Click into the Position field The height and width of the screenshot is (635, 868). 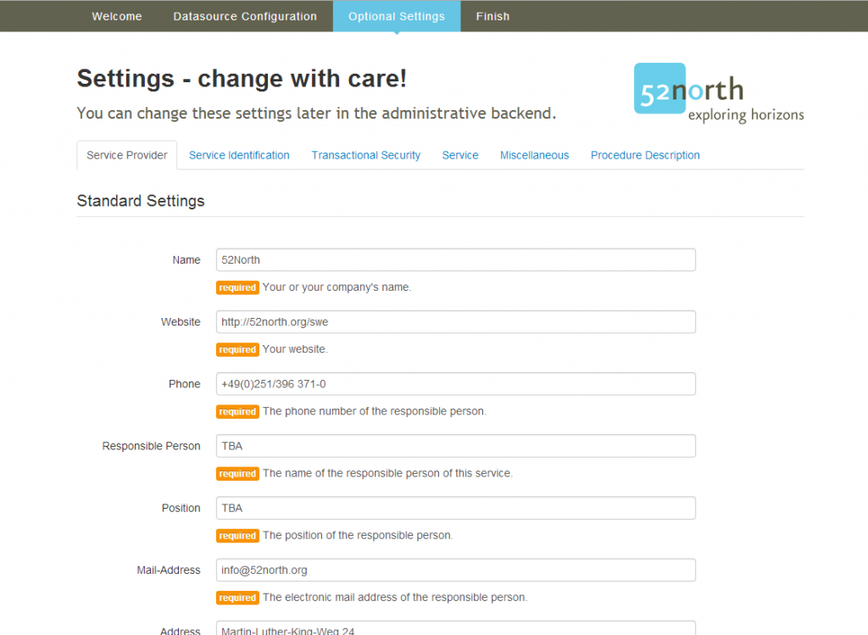pos(455,508)
